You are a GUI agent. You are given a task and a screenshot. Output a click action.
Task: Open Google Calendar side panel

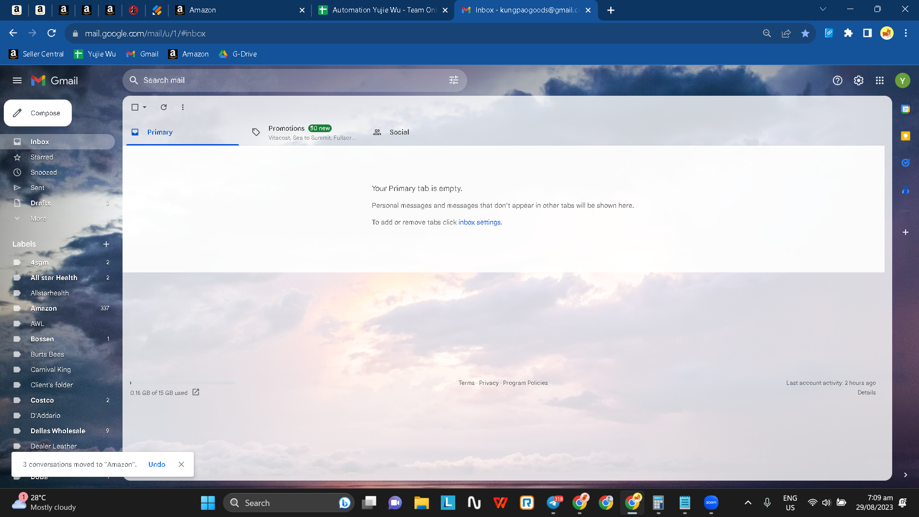pyautogui.click(x=906, y=109)
